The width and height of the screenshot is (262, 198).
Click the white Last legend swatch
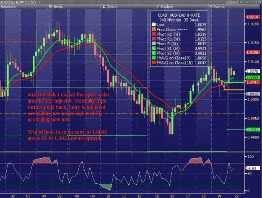(154, 25)
